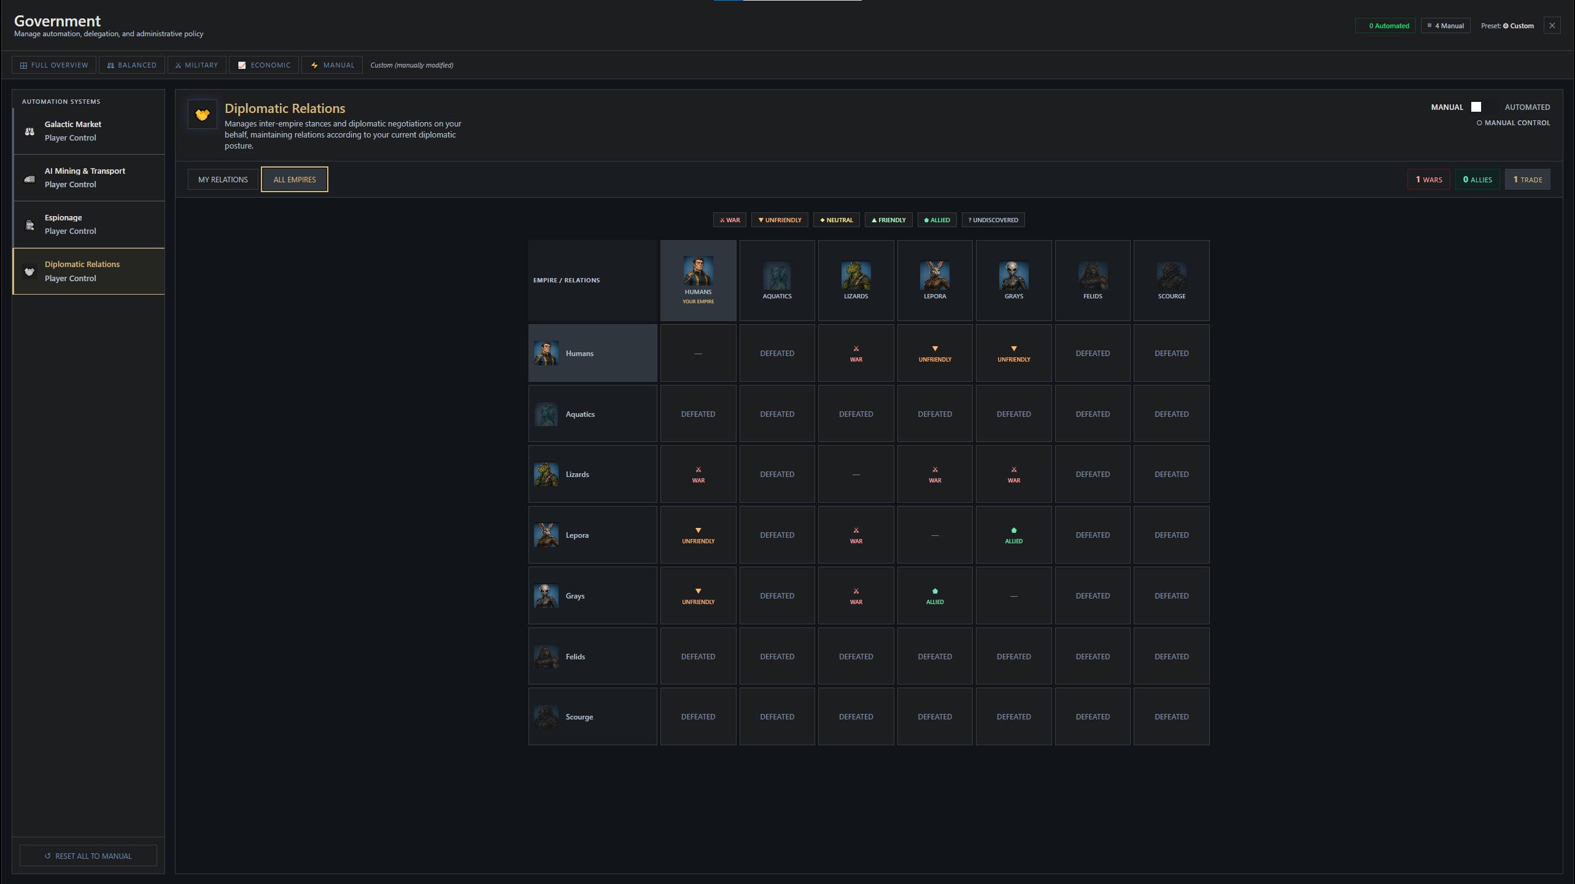Click Humans-Lizards WAR cell
The image size is (1575, 884).
[856, 353]
